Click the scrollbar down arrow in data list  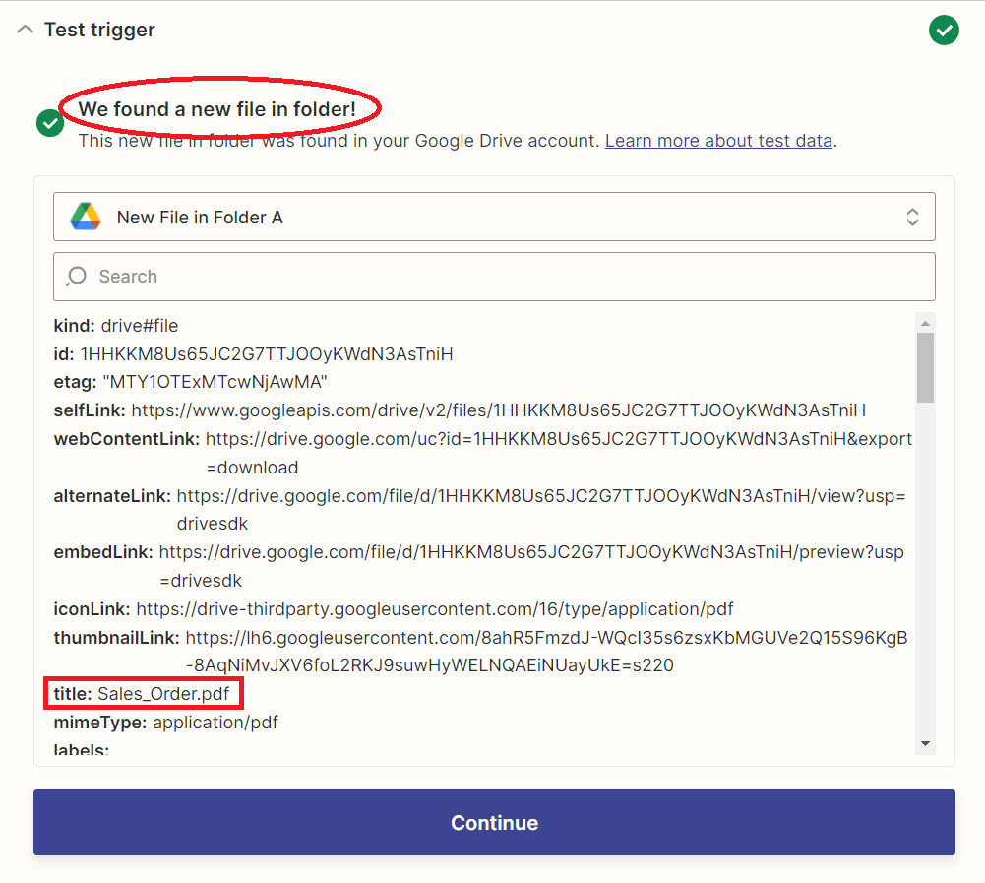[925, 743]
